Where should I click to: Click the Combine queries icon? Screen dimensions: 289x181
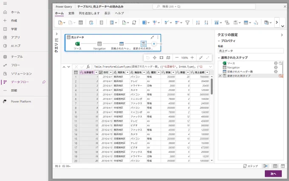coord(266,22)
